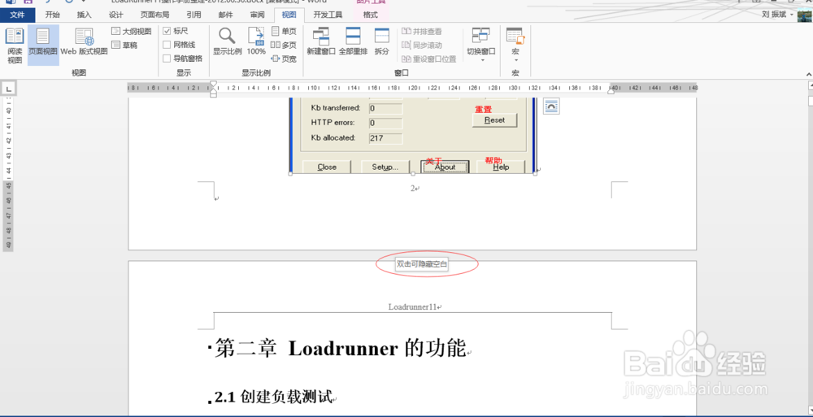Split the document window (拆分)

[381, 41]
